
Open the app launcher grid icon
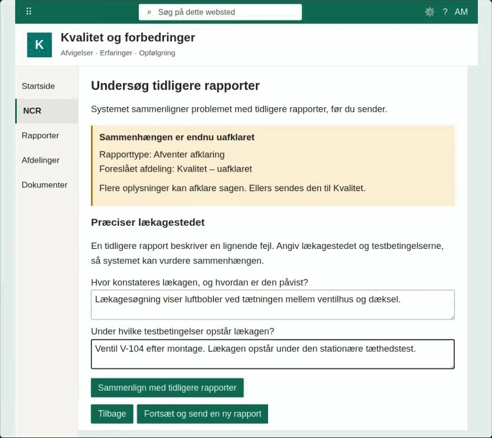pyautogui.click(x=28, y=12)
